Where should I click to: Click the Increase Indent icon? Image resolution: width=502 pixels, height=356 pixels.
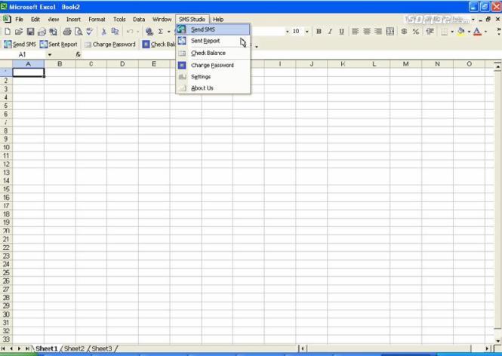point(430,32)
